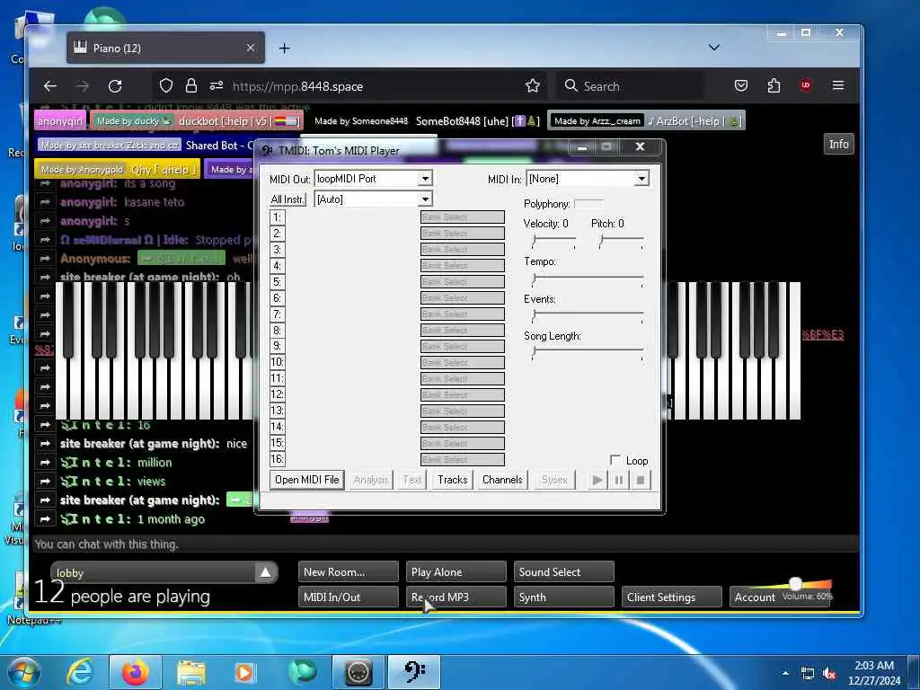Screen dimensions: 920x690
Task: Pause playback in TMIDI player
Action: pyautogui.click(x=618, y=480)
